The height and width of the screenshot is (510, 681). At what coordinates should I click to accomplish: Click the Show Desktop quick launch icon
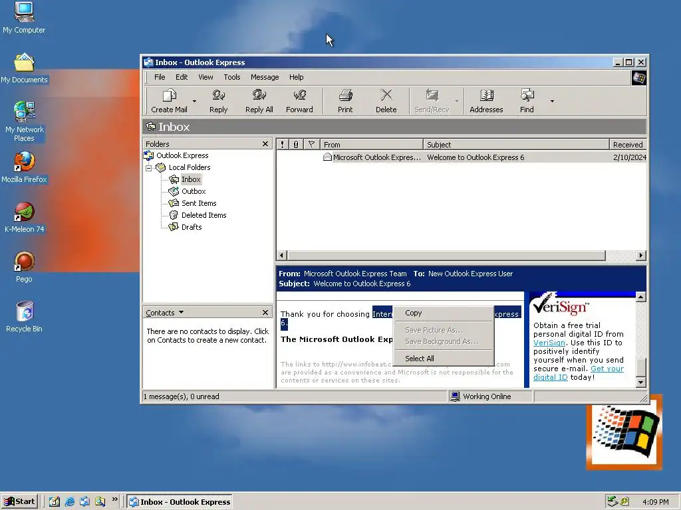point(55,502)
